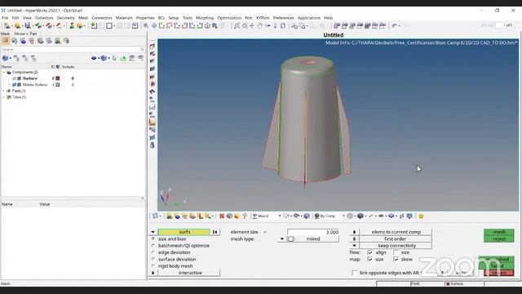The image size is (522, 294).
Task: Collapse the Components folder
Action: click(x=3, y=72)
